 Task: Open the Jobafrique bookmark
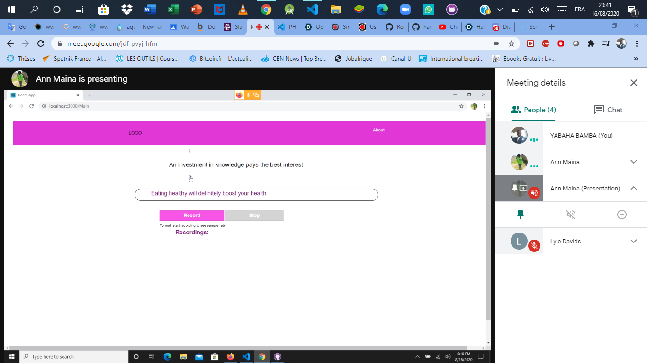(353, 59)
